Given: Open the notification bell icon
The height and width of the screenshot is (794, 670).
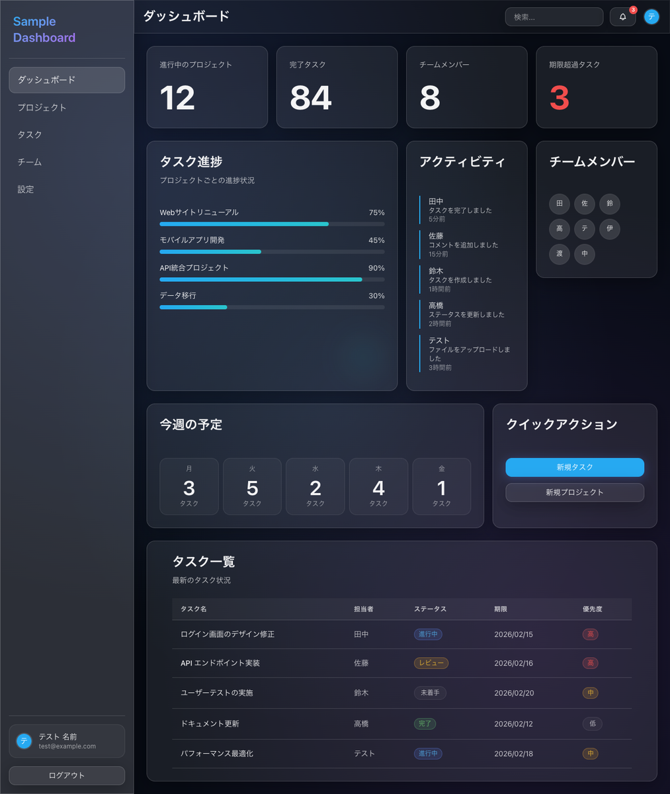Looking at the screenshot, I should [x=622, y=17].
